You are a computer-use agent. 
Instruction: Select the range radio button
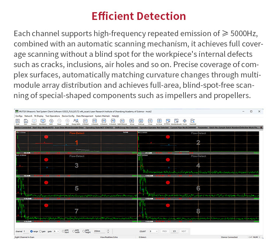(x=31, y=231)
